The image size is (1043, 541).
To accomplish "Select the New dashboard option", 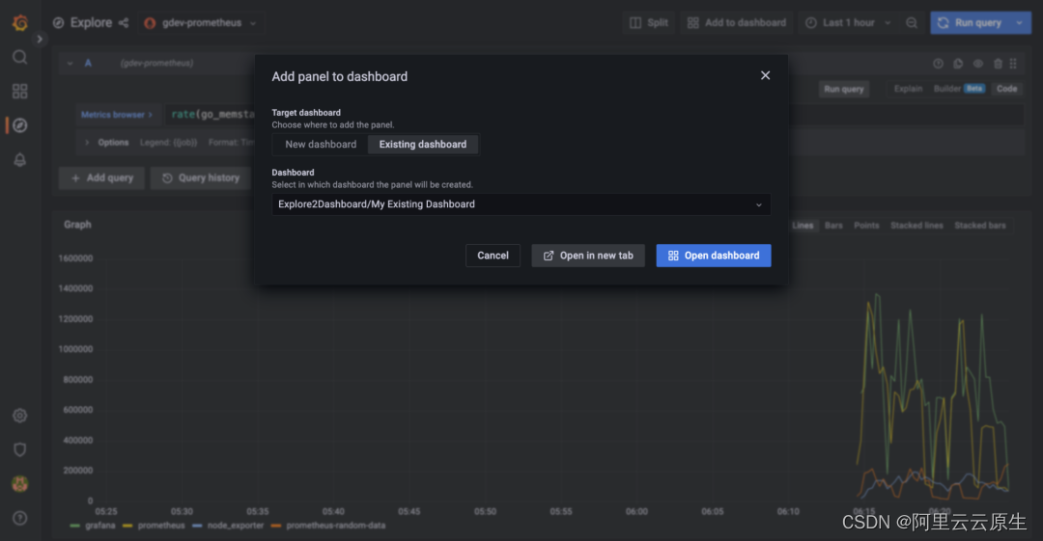I will [x=321, y=145].
